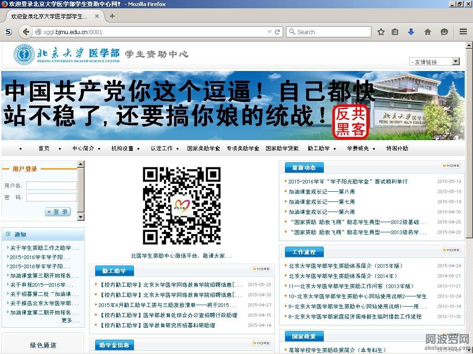The image size is (473, 354).
Task: Reload the page with the refresh icon
Action: [x=278, y=32]
